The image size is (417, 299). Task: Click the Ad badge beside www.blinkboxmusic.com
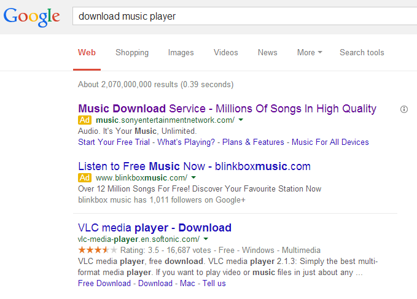pos(85,177)
